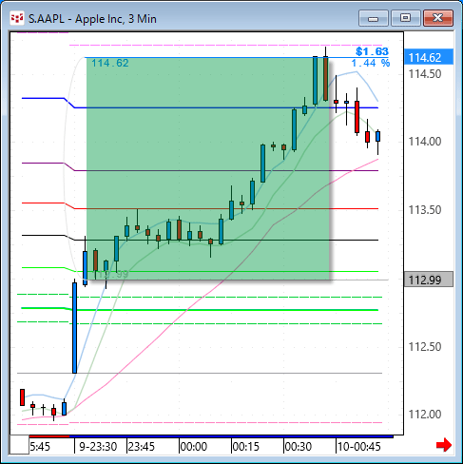Close the S.AAPL chart window

point(438,18)
